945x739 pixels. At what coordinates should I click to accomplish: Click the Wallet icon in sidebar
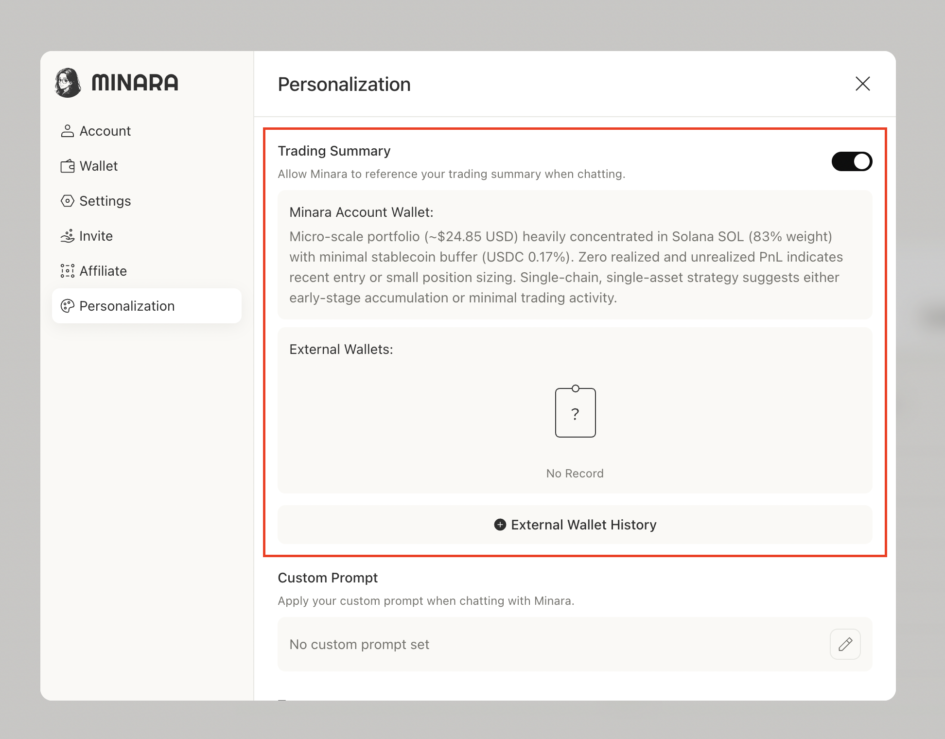[x=67, y=166]
